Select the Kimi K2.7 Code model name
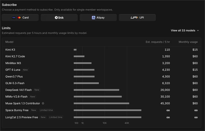This screenshot has width=205, height=131. coord(15,56)
